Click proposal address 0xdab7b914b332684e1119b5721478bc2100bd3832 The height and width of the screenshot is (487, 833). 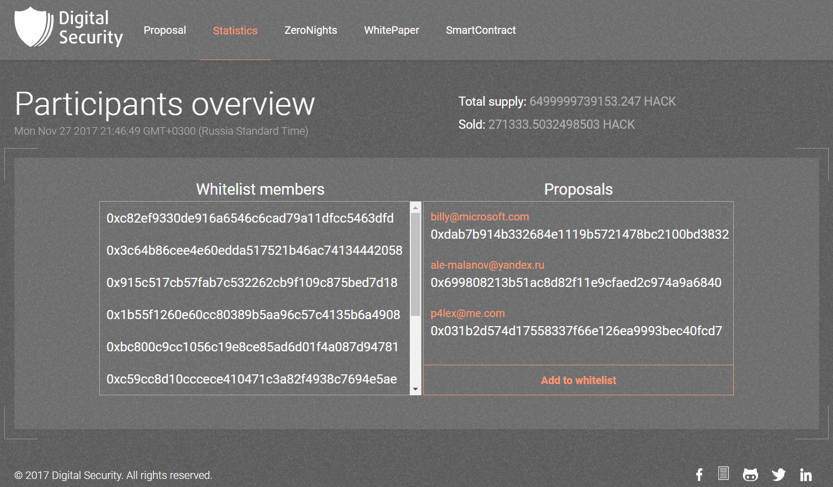pos(580,234)
